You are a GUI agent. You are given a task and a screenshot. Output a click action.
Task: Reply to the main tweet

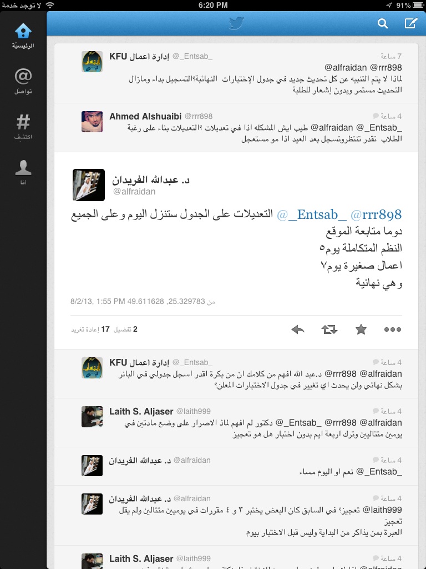coord(298,330)
